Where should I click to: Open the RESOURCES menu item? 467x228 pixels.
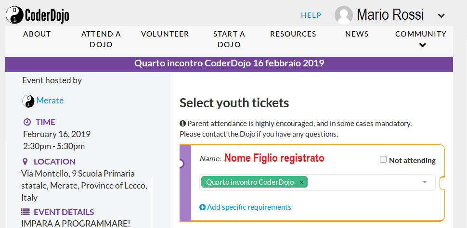point(293,34)
